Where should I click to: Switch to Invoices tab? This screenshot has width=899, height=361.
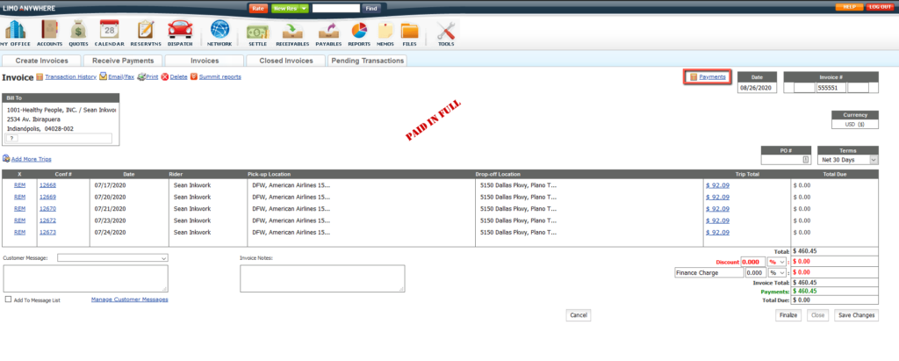pos(205,61)
